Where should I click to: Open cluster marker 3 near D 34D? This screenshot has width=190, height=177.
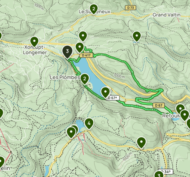coord(159,174)
